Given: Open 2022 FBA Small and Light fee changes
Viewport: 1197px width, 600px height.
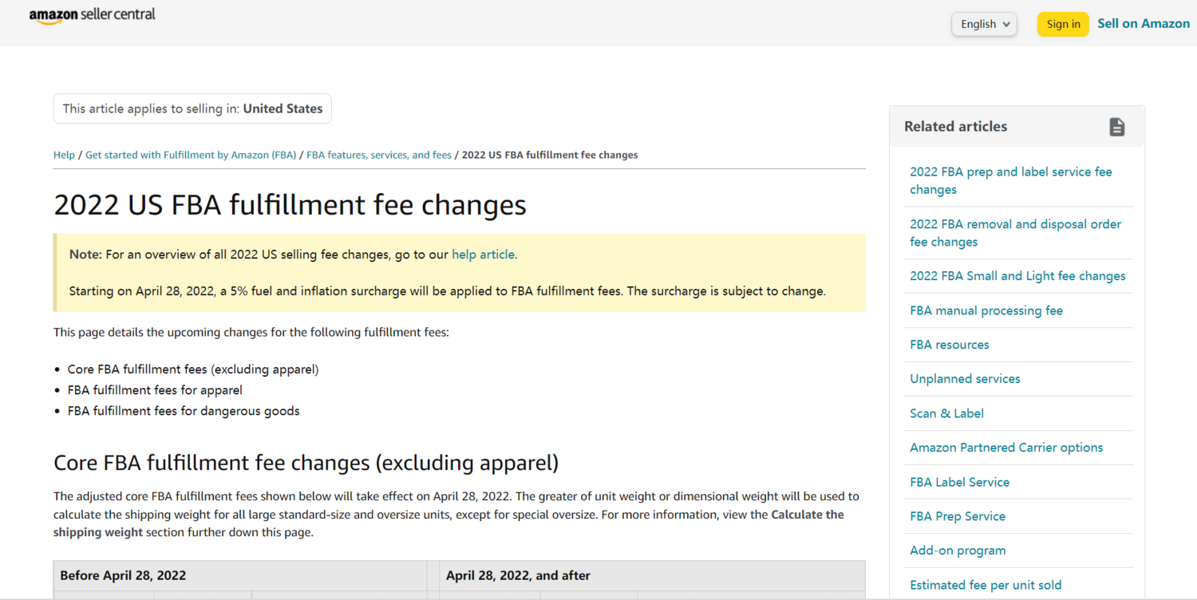Looking at the screenshot, I should pyautogui.click(x=1017, y=276).
